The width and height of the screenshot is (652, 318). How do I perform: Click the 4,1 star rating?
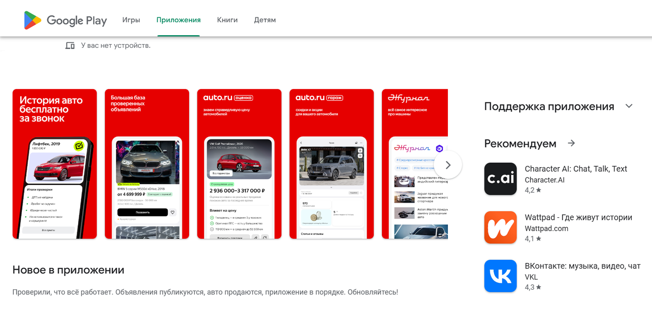533,239
